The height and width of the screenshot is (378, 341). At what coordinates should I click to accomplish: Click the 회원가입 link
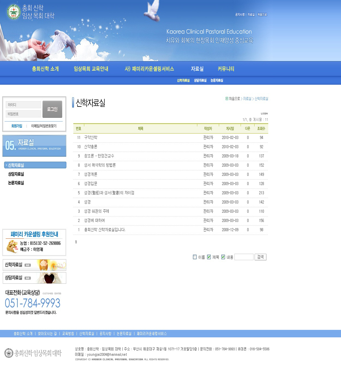coord(17,126)
